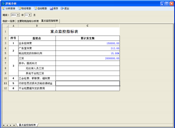Click the select-all corner of grid

point(5,26)
